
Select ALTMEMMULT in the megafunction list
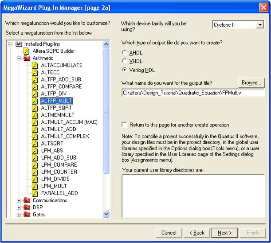[58, 115]
